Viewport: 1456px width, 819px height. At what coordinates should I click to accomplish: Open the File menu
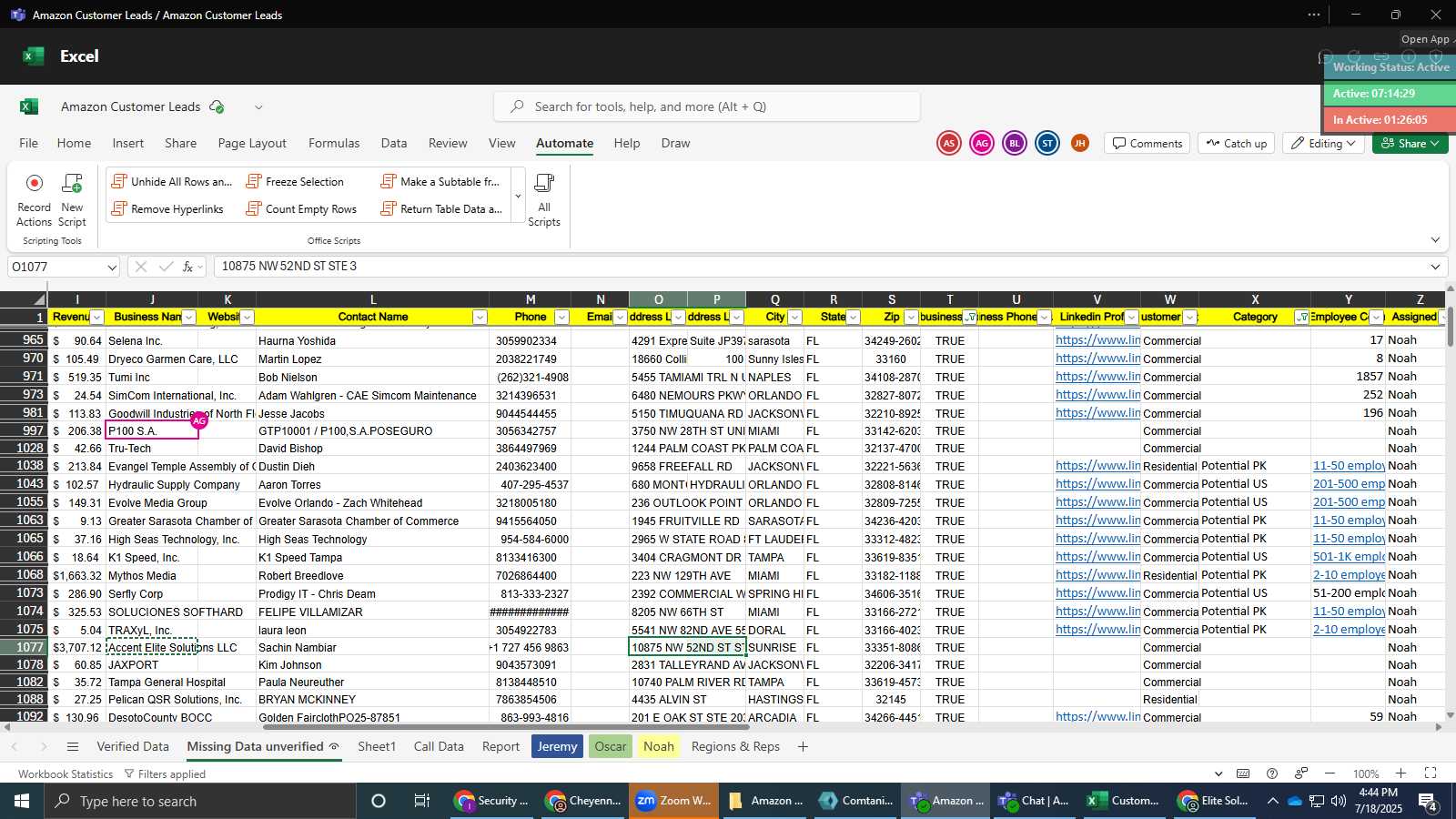(29, 143)
